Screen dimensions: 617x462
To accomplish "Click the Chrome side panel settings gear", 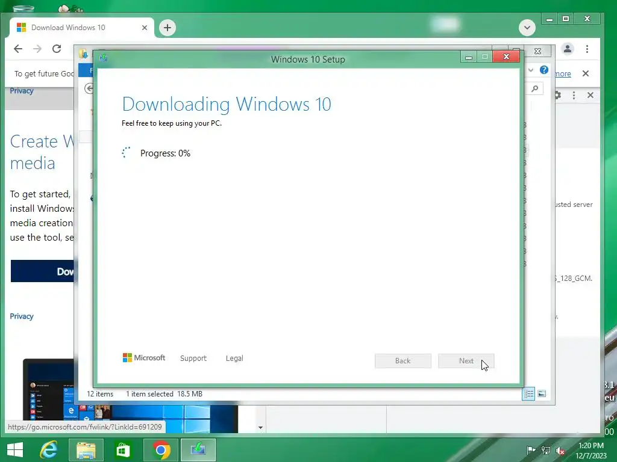I will 557,95.
